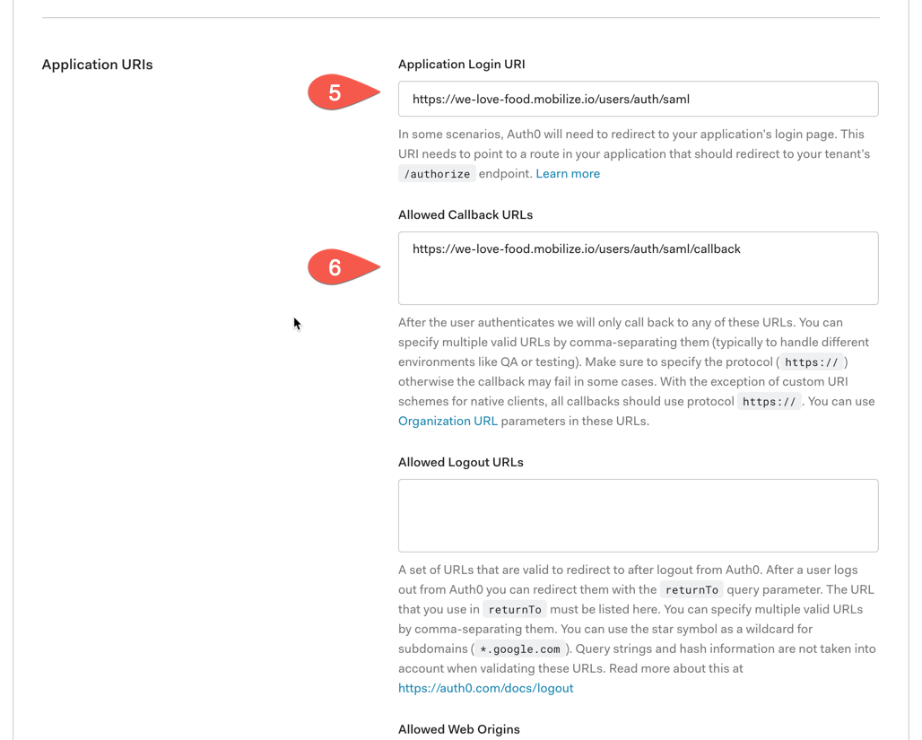Viewport: 922px width, 740px height.
Task: Click the Allowed Web Origins label
Action: [458, 729]
